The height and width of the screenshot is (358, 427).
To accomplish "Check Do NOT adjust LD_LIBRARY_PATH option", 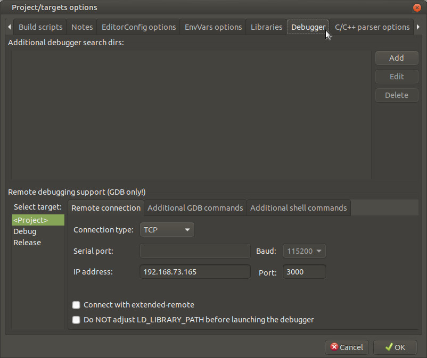I will click(77, 320).
